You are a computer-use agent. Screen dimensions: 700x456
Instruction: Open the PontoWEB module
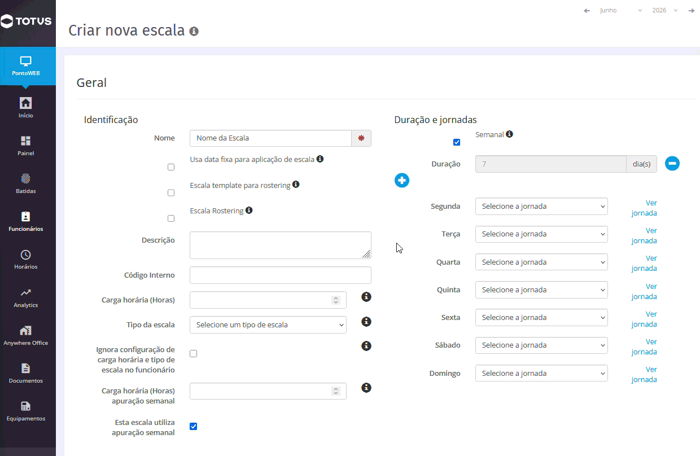coord(26,66)
